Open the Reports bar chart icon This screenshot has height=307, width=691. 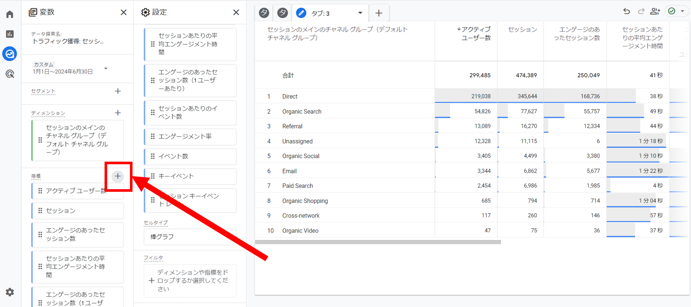(10, 34)
